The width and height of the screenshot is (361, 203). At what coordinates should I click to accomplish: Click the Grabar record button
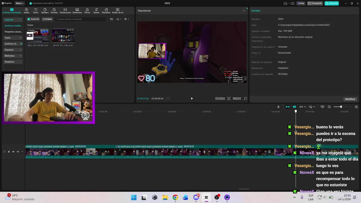[47, 19]
